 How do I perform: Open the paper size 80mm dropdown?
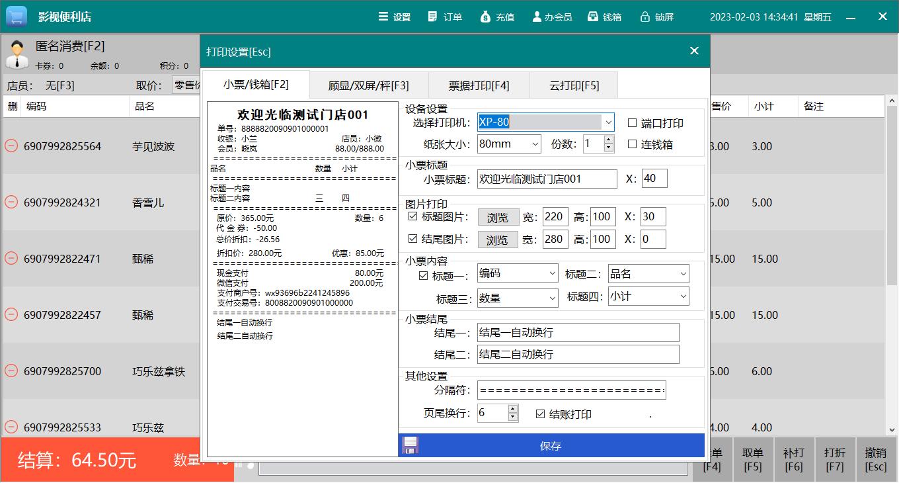tap(534, 144)
